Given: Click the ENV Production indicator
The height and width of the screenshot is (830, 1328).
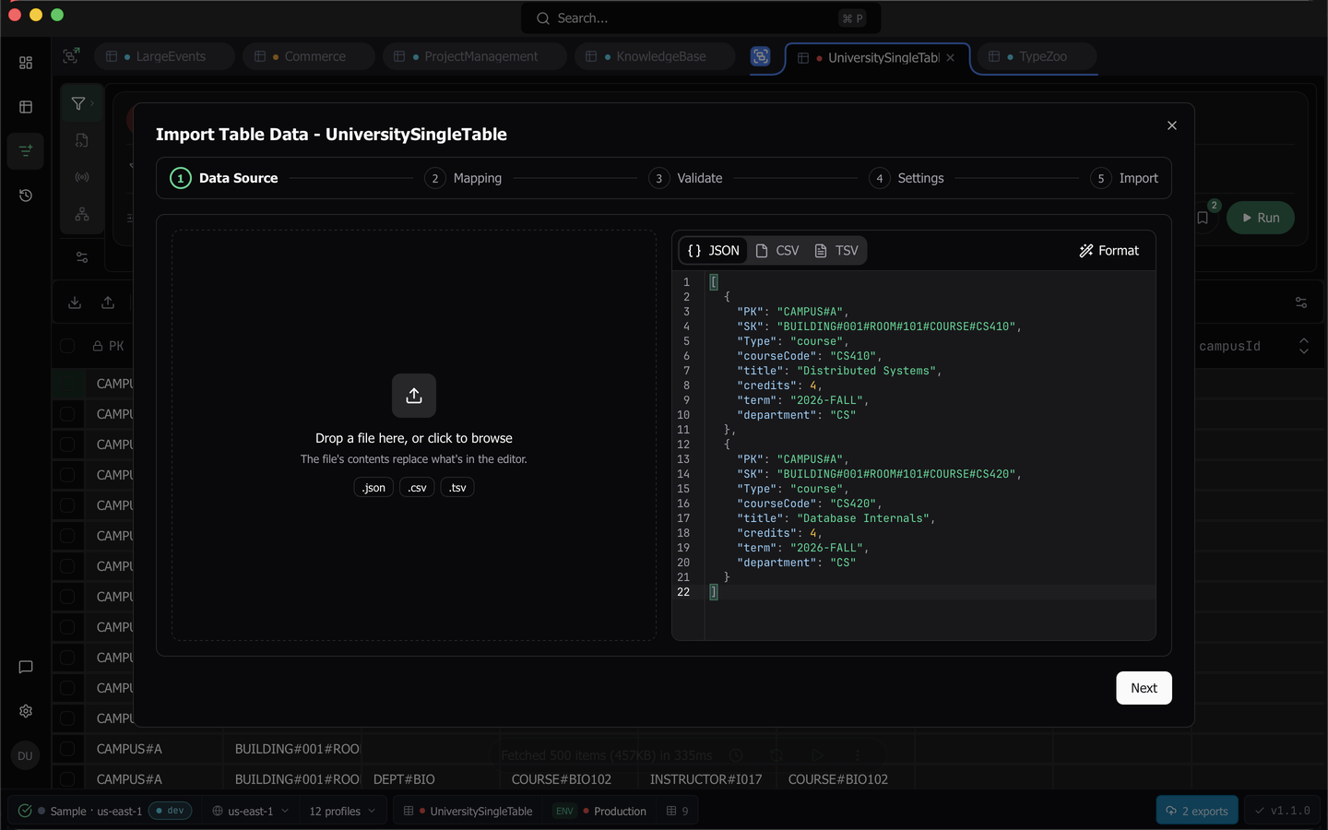Looking at the screenshot, I should (599, 811).
